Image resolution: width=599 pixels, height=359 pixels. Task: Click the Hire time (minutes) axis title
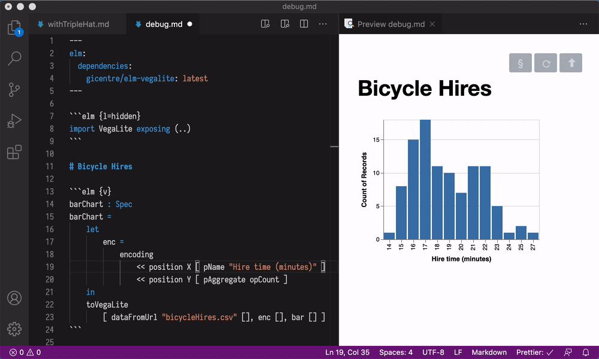pyautogui.click(x=461, y=259)
